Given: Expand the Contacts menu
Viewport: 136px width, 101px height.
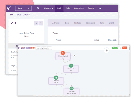Looking at the screenshot, I should point(49,8).
